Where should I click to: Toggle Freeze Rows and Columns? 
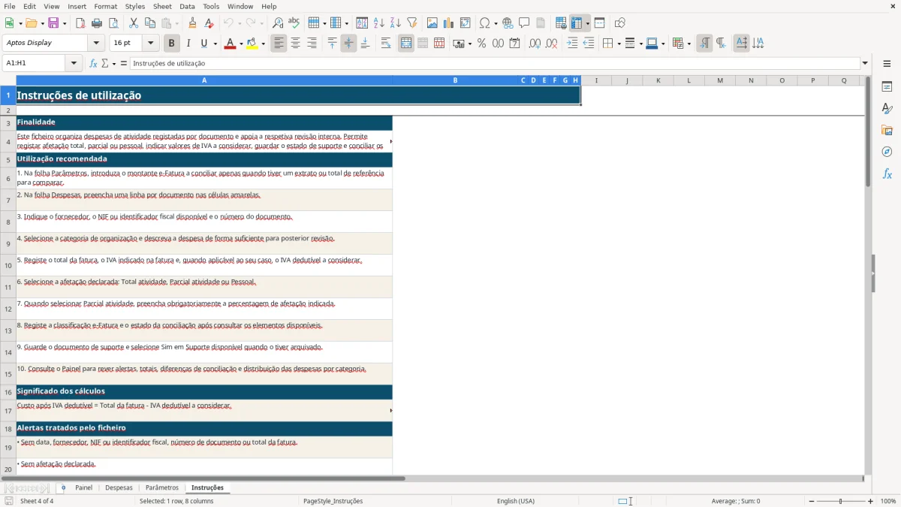click(577, 23)
